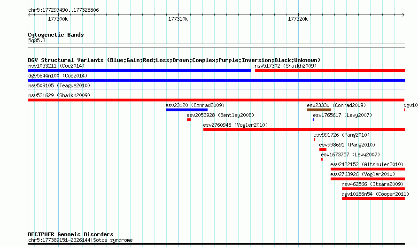Open the esv2422152 (Altshuler2010) label
The width and height of the screenshot is (418, 247).
pos(367,164)
